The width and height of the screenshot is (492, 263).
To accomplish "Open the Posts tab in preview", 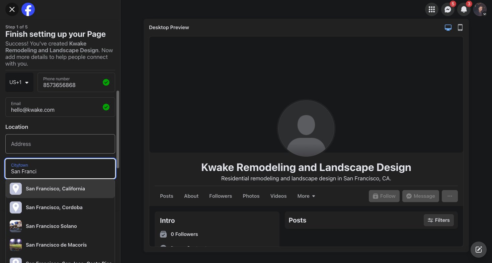I will tap(167, 196).
